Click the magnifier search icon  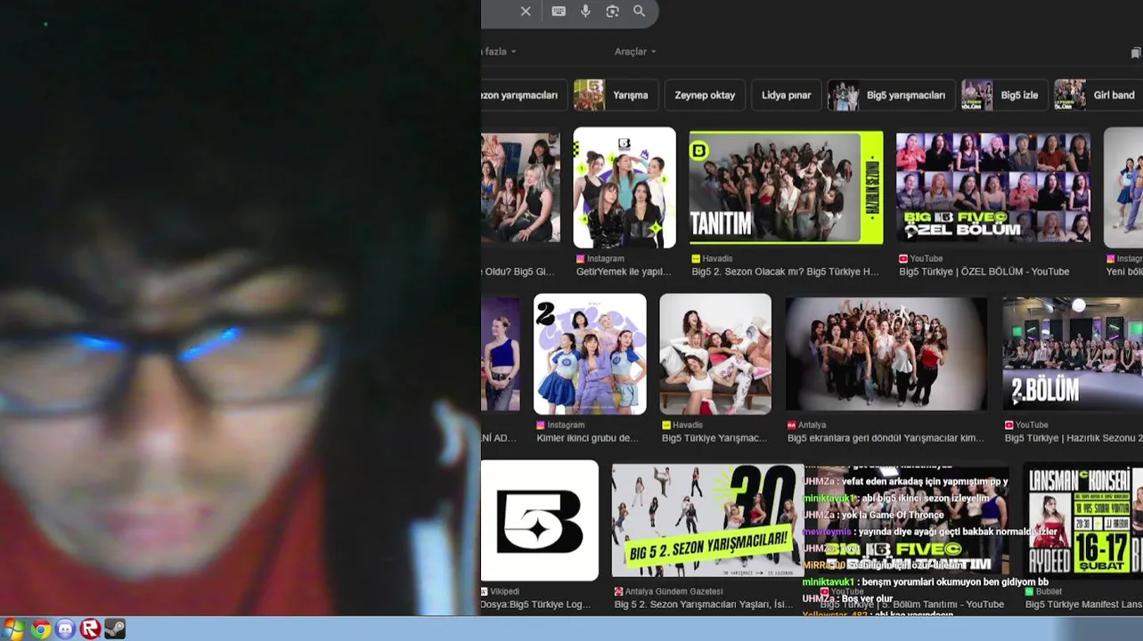coord(639,12)
